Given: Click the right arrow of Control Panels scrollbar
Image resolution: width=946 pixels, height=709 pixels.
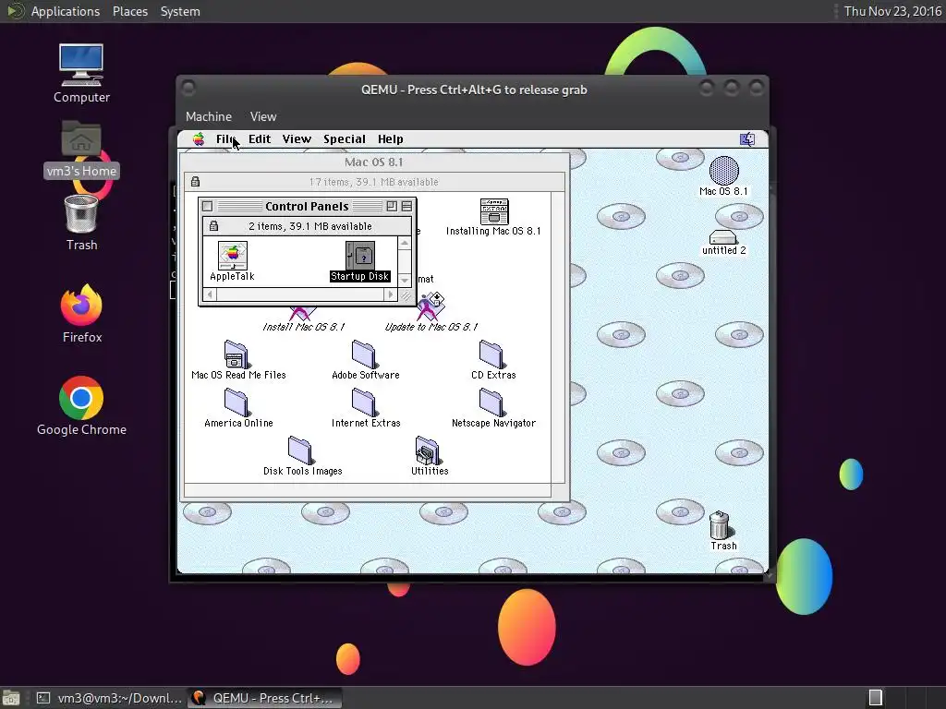Looking at the screenshot, I should coord(391,294).
